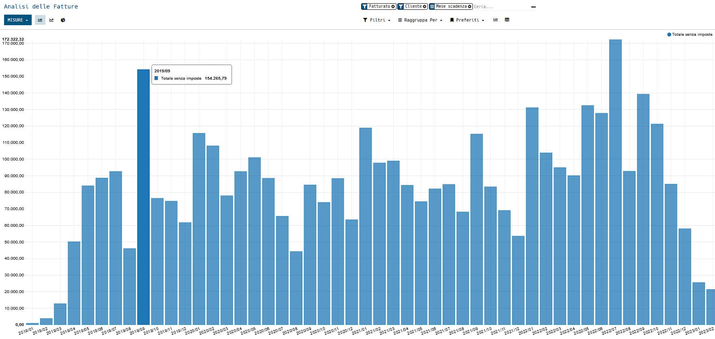Click the 2022/09 bar
This screenshot has height=339, width=715.
pyautogui.click(x=643, y=209)
